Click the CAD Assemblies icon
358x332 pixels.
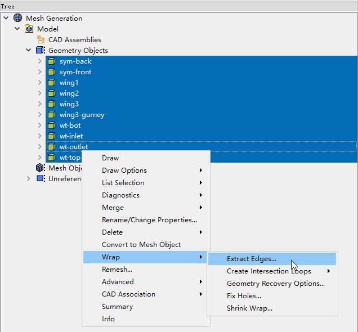(x=40, y=39)
